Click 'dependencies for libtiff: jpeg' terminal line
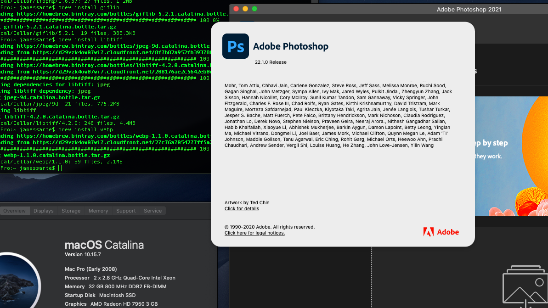This screenshot has width=548, height=308. pyautogui.click(x=62, y=84)
